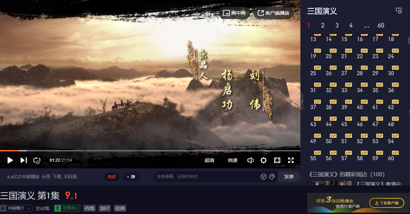Toggle the 热评 hot comments button

click(112, 177)
